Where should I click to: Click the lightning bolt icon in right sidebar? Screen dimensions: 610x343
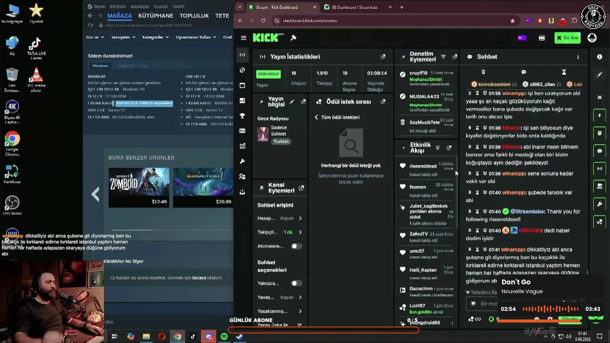pyautogui.click(x=600, y=115)
